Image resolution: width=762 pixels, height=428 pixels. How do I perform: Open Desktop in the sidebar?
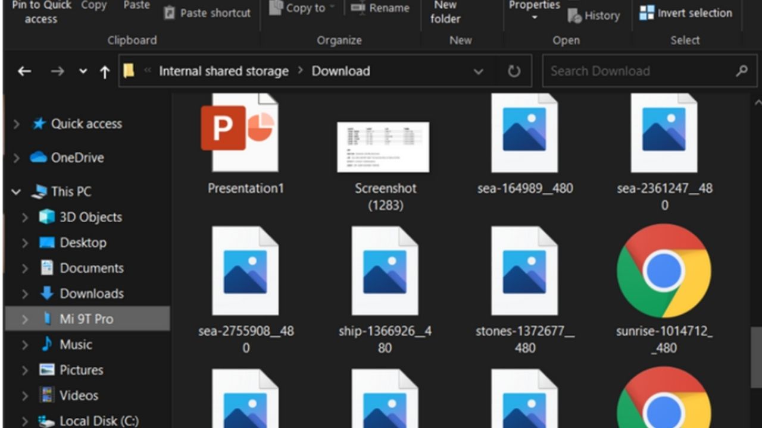click(x=73, y=243)
